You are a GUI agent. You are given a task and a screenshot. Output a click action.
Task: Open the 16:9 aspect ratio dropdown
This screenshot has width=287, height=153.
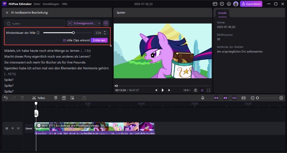187,90
